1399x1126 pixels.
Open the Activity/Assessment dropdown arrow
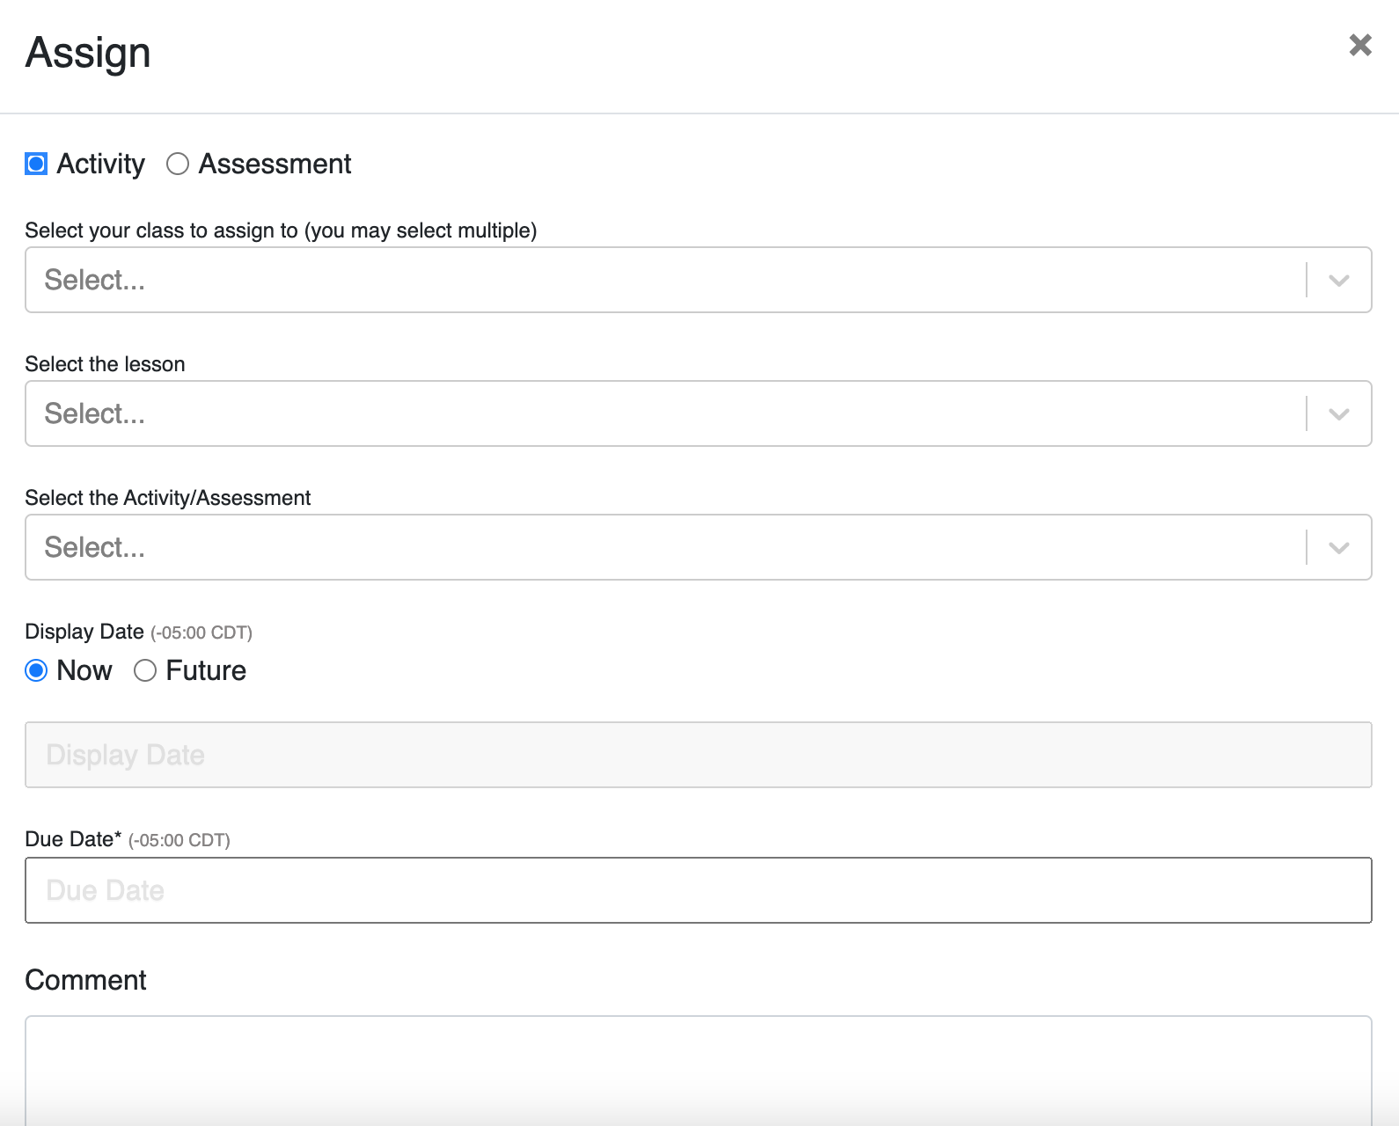click(x=1338, y=547)
